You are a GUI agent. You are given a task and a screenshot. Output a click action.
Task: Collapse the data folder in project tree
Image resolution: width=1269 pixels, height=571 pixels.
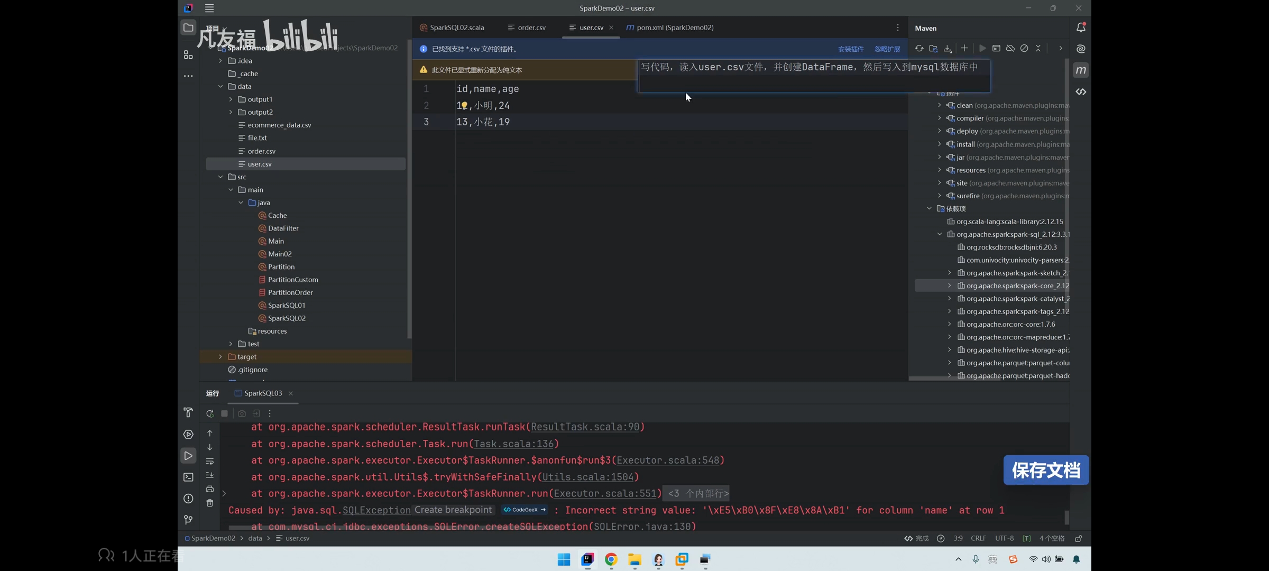(220, 87)
